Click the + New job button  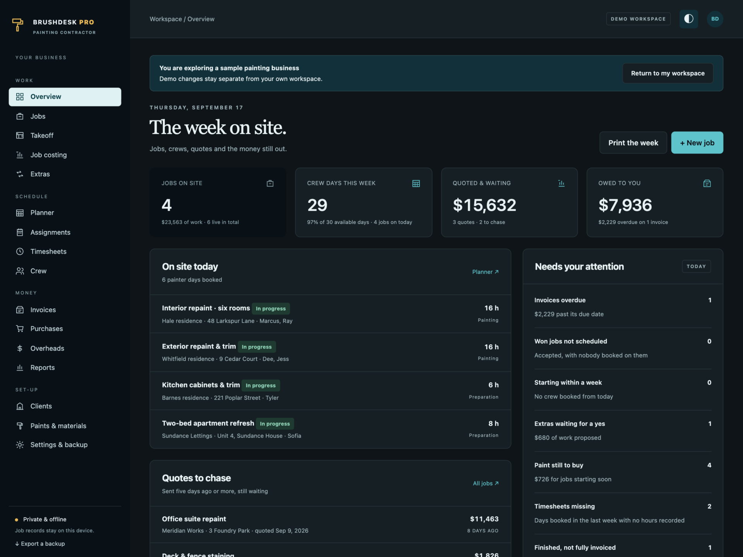point(697,143)
